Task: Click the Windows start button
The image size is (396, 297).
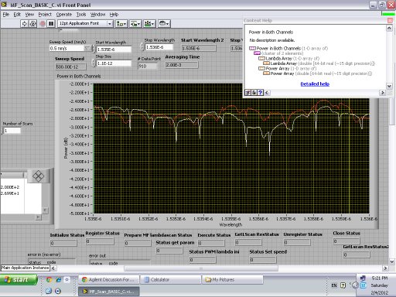Action: (19, 279)
